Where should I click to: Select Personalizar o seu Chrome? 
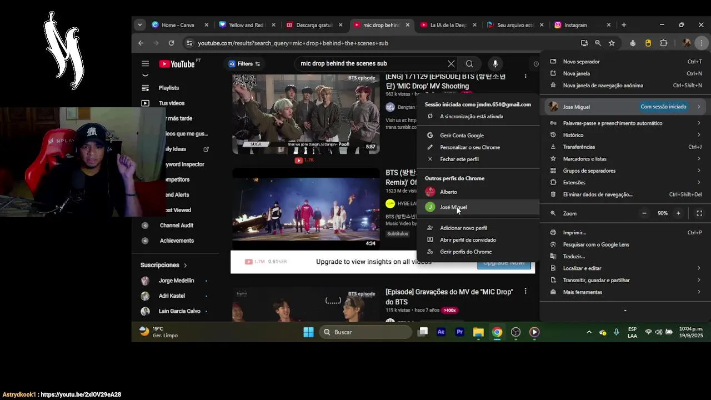tap(478, 147)
